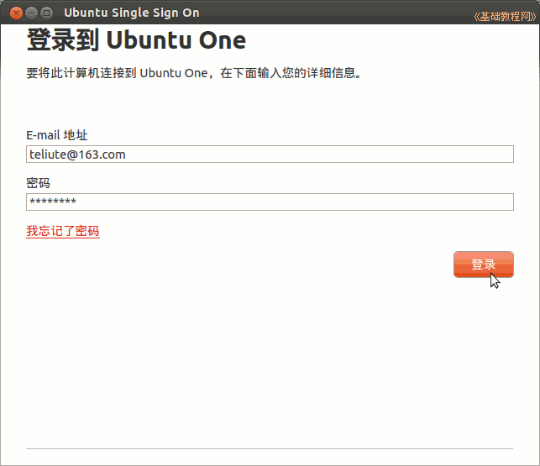Viewport: 540px width, 466px height.
Task: Click the Ubuntu Single Sign On title text
Action: click(x=132, y=13)
